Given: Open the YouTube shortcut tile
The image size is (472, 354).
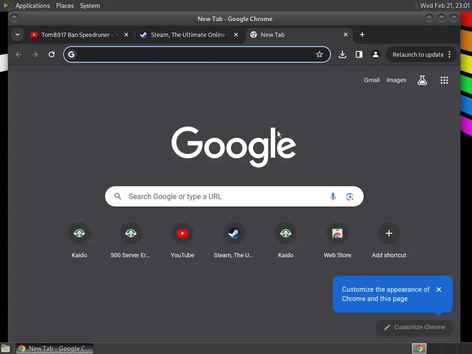Looking at the screenshot, I should [183, 241].
